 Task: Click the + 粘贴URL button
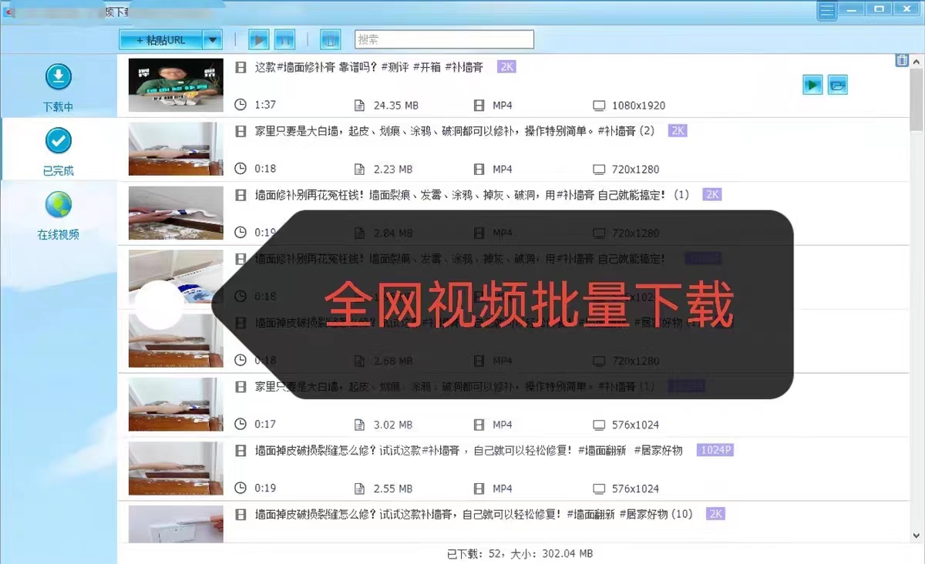(161, 39)
